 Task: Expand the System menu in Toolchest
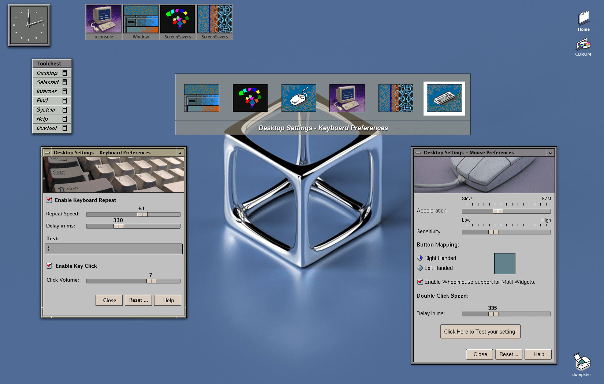tap(52, 110)
